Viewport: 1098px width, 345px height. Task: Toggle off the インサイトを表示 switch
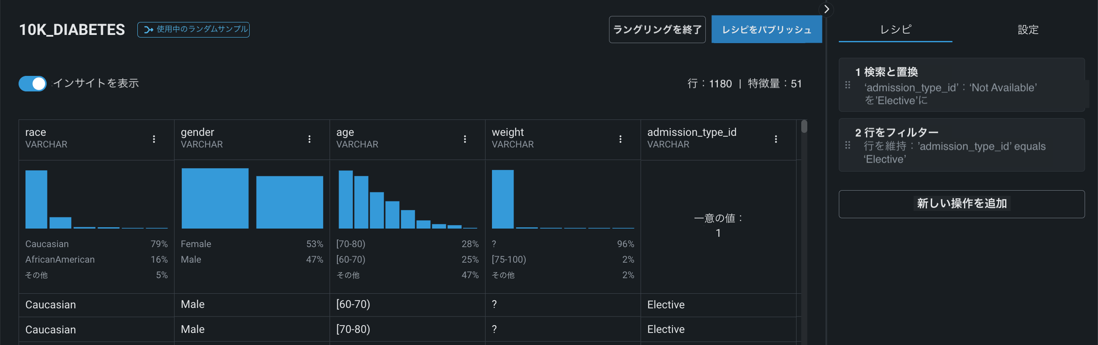click(x=32, y=84)
